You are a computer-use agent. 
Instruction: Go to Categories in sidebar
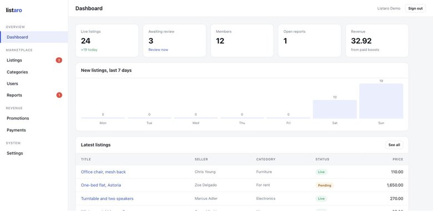coord(34,72)
